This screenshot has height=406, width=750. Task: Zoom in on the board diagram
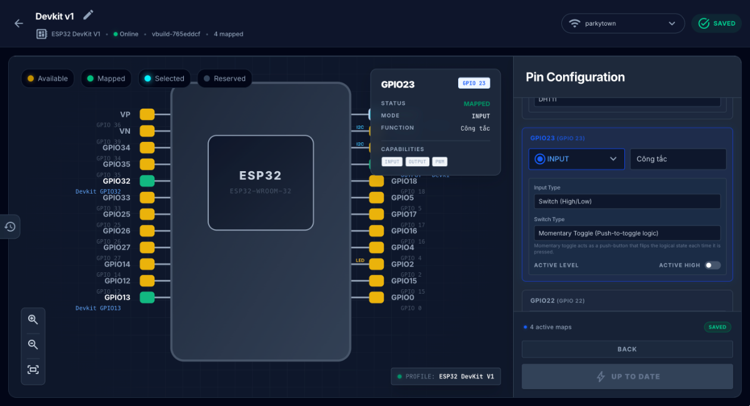(33, 320)
